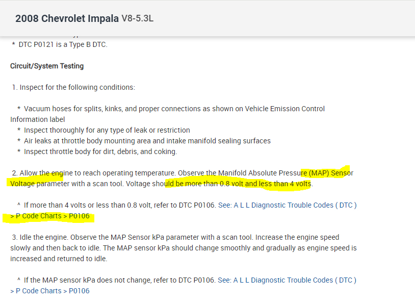Click the highlighted '(MAP) Sensor' text
Viewport: 415px width, 303px height.
click(x=330, y=173)
